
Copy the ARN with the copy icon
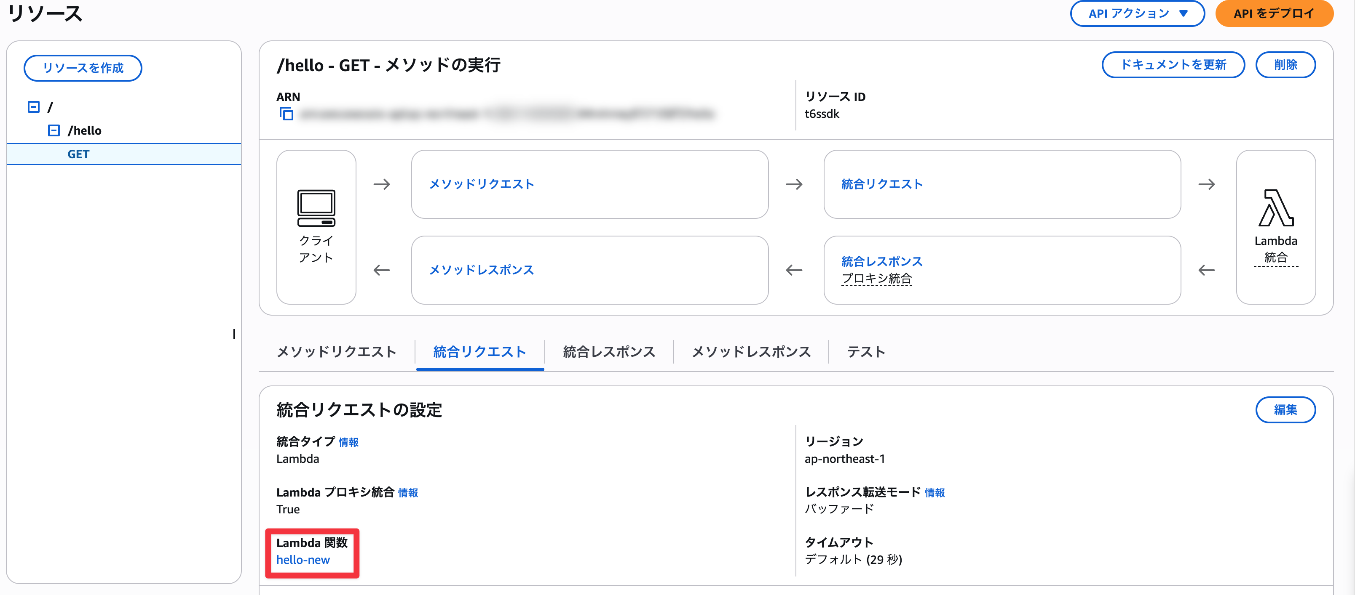(x=286, y=114)
